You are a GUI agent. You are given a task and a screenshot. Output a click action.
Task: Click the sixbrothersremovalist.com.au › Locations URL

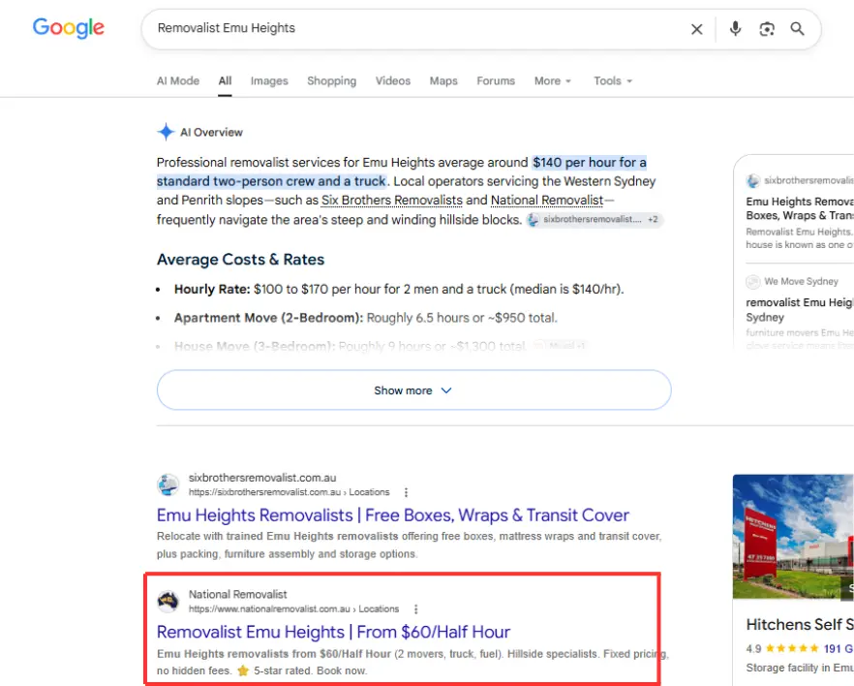click(x=290, y=492)
